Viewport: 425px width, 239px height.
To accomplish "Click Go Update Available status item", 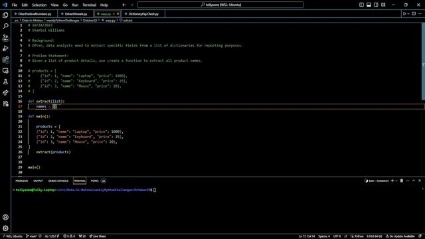I will pos(400,236).
